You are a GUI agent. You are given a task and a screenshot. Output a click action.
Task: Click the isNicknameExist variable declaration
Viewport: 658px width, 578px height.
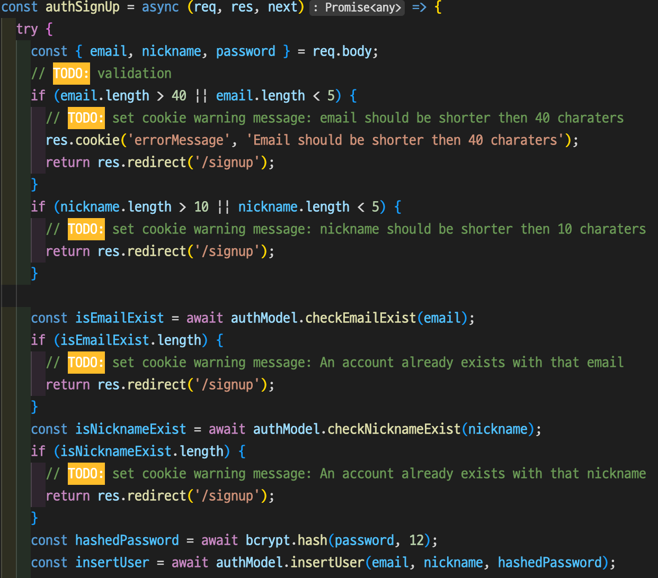coord(131,429)
